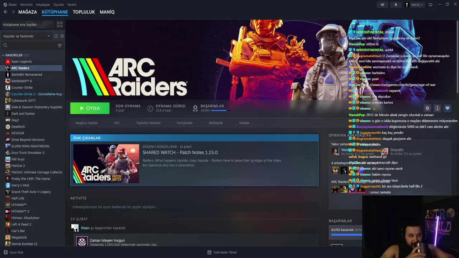Open the Oyunlar menu
The height and width of the screenshot is (258, 459).
59,5
